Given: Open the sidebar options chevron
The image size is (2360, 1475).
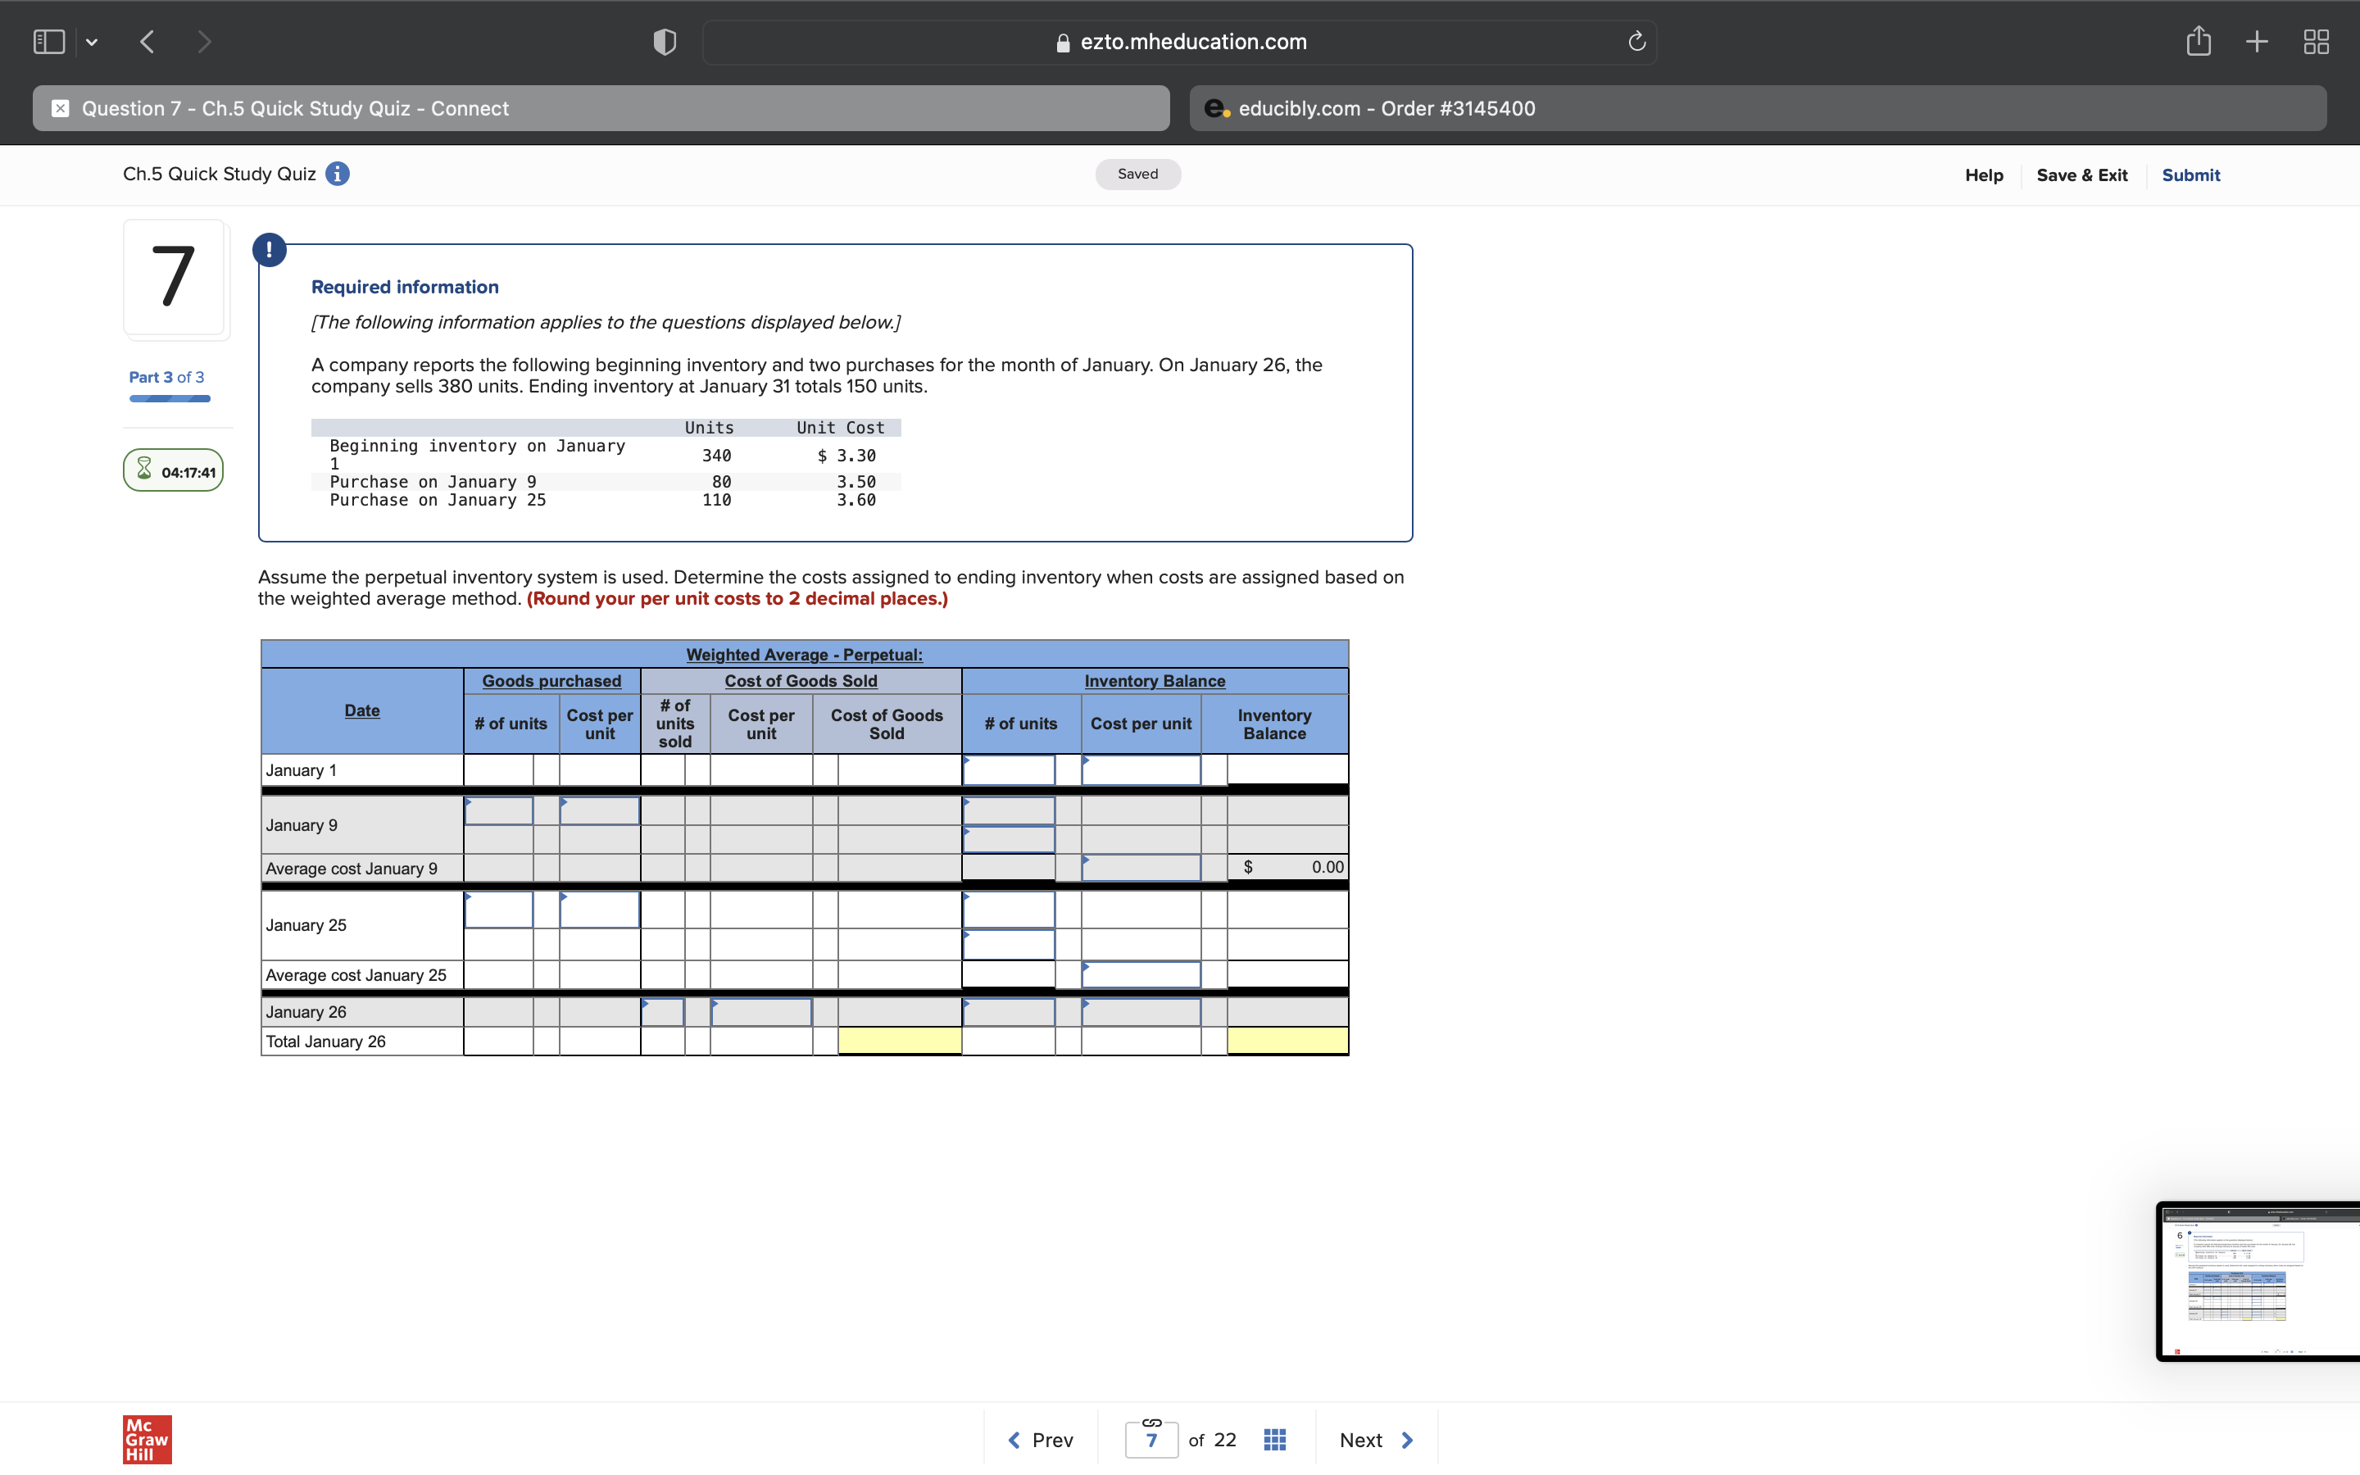Looking at the screenshot, I should point(93,41).
